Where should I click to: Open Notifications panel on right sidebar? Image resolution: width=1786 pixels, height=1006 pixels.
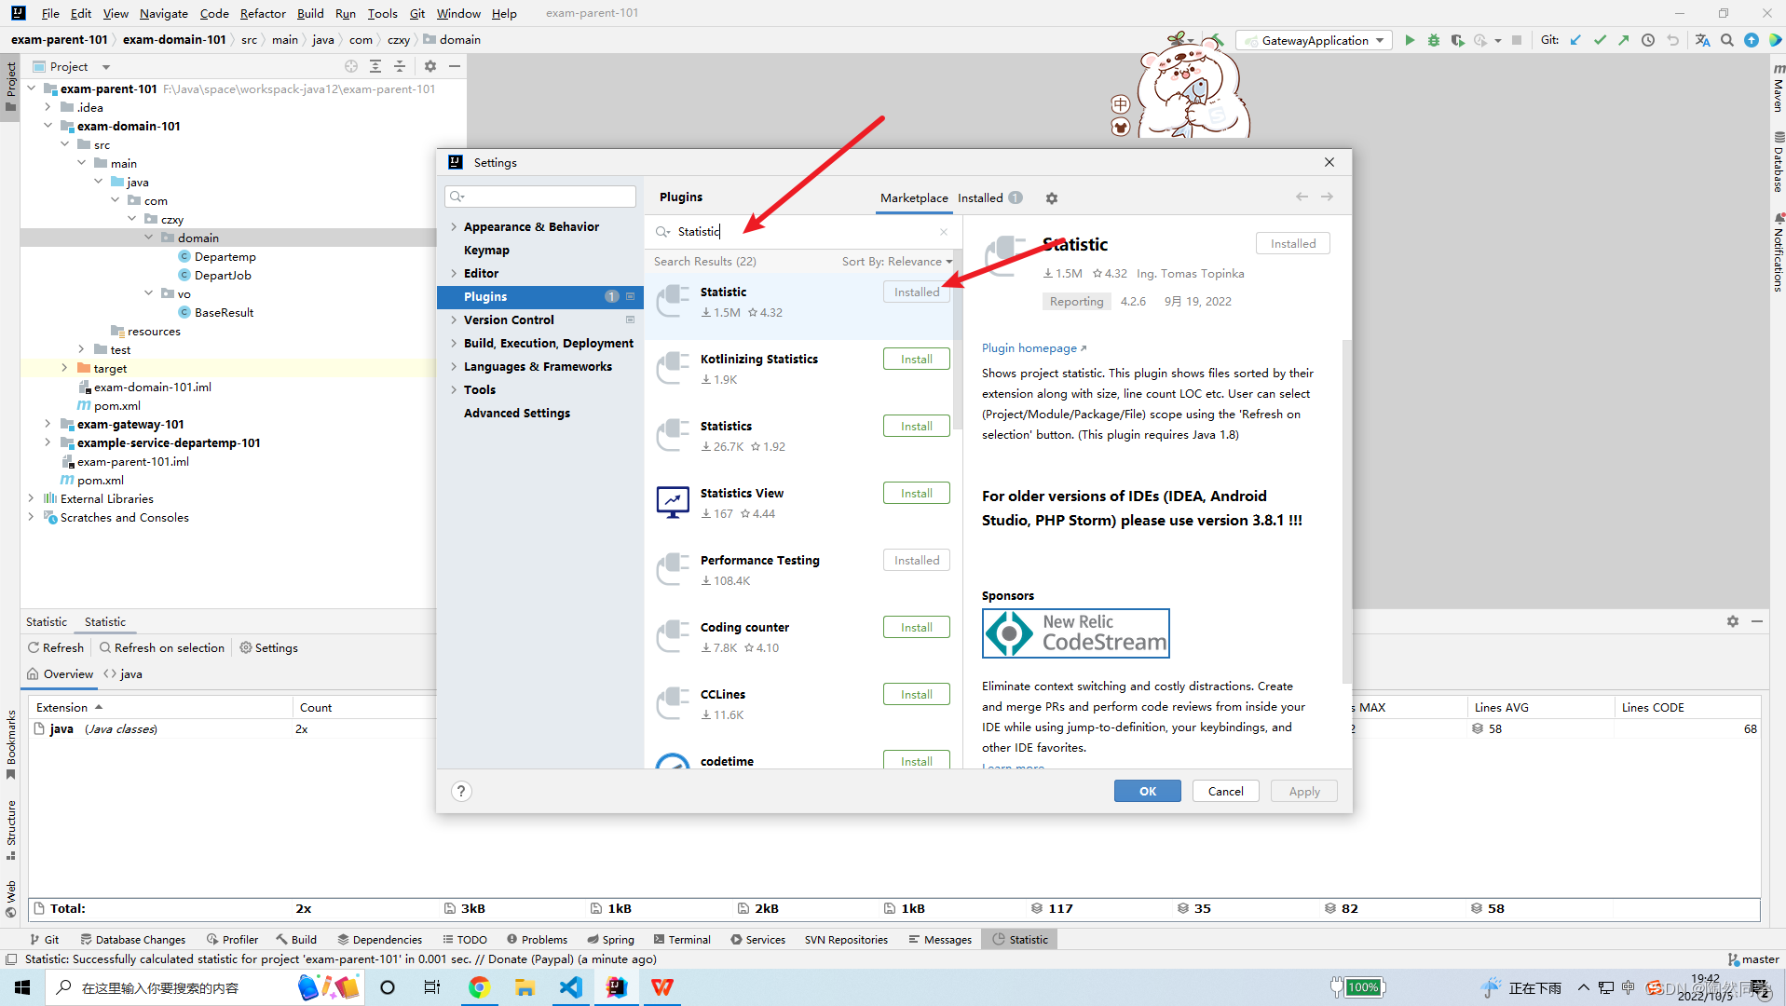[x=1778, y=253]
